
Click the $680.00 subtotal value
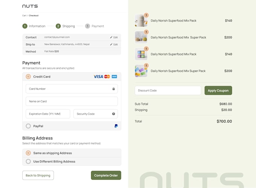(226, 104)
